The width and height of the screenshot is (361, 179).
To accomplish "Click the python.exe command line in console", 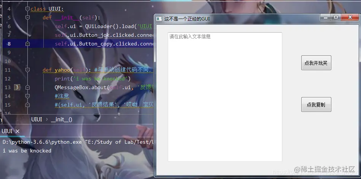I will [x=78, y=142].
